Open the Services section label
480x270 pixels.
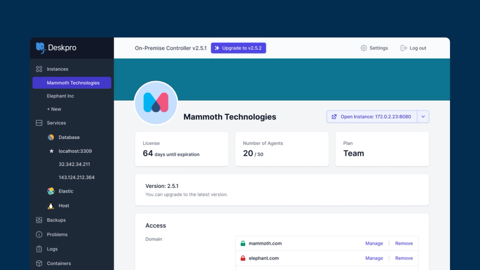click(56, 123)
